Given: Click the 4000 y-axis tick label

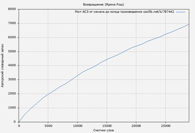Looking at the screenshot, I should [12, 66].
